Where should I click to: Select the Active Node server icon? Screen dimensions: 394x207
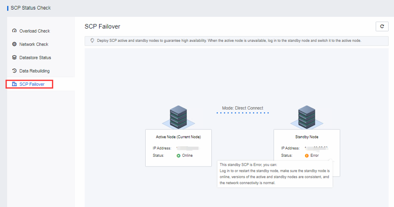(x=178, y=117)
